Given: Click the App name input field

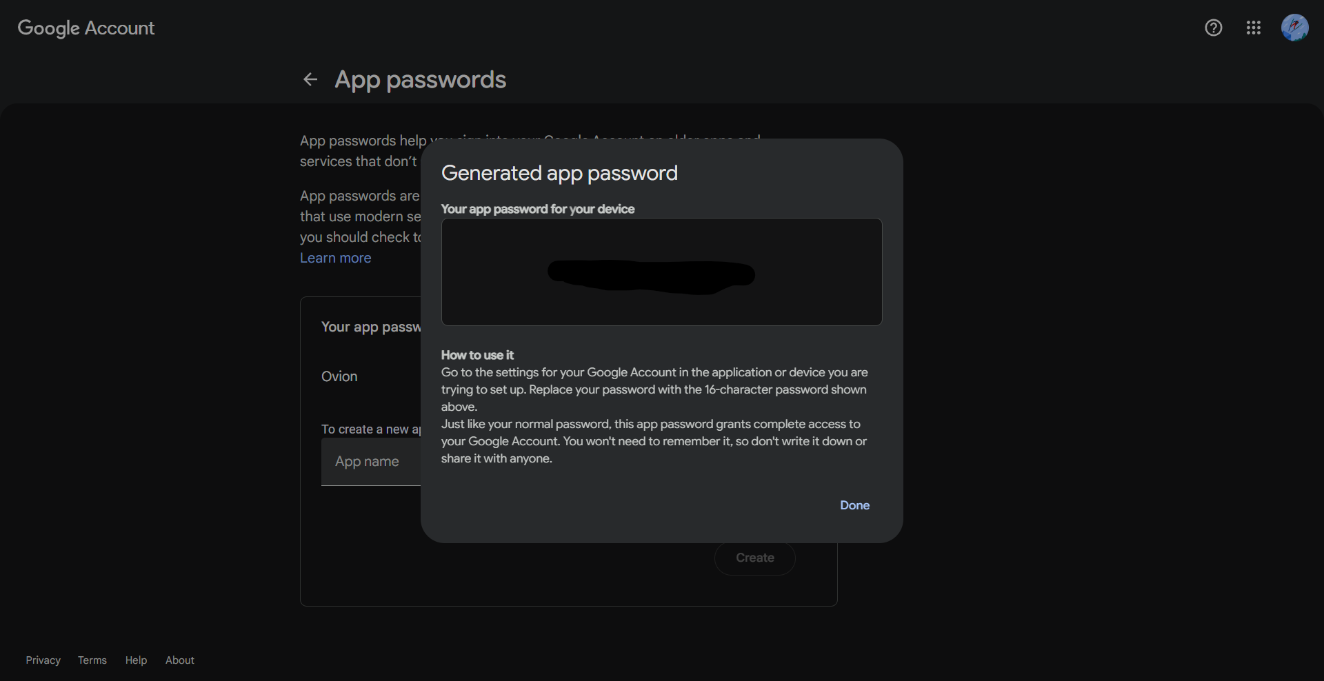Looking at the screenshot, I should [368, 462].
